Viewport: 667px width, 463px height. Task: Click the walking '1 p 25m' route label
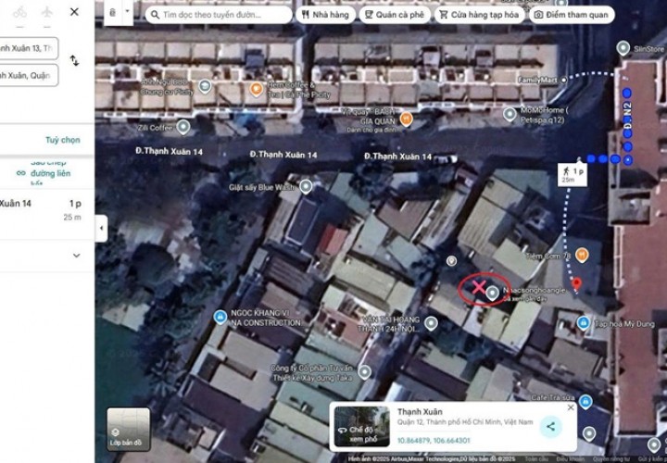coord(573,174)
